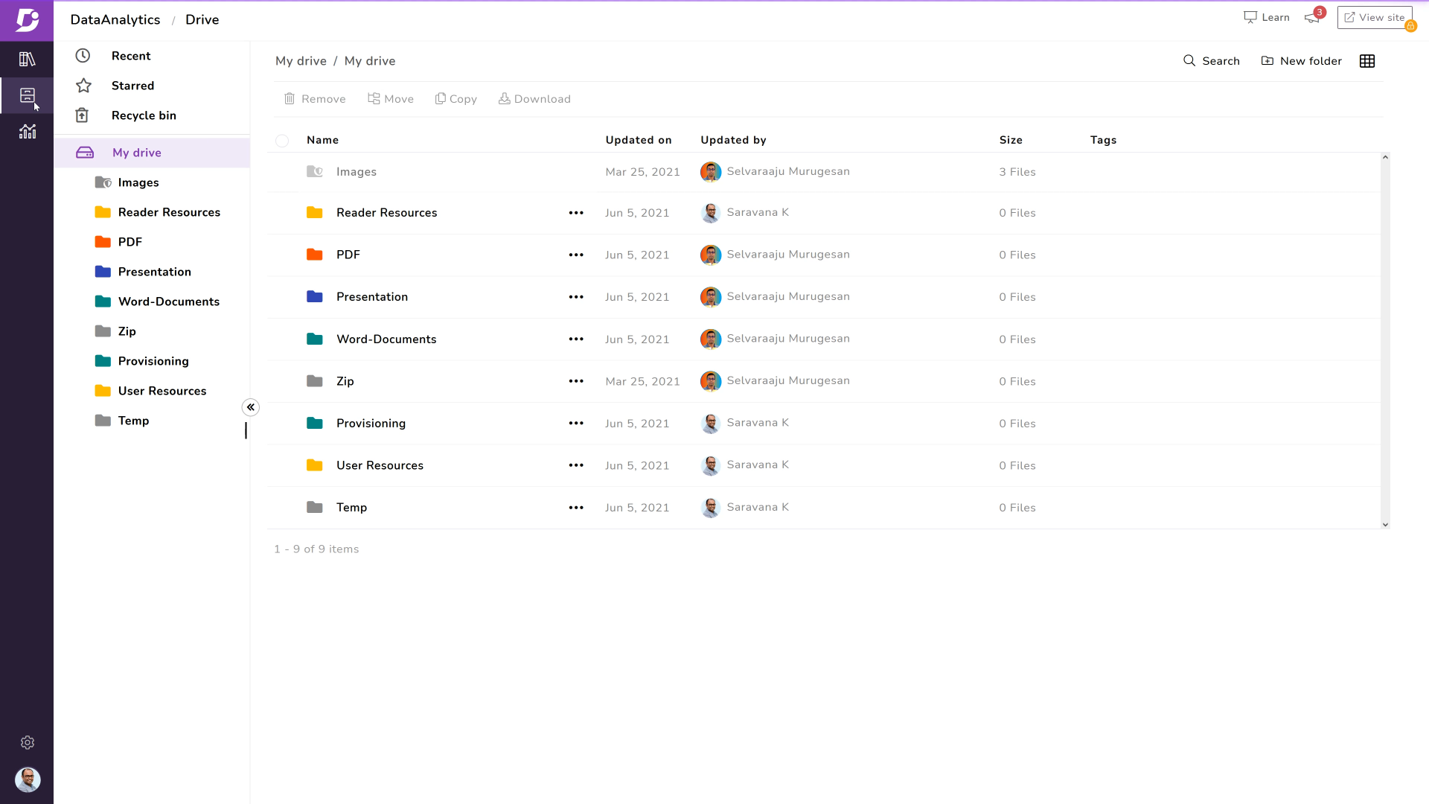Click the Search magnifier icon
1429x804 pixels.
pyautogui.click(x=1189, y=61)
